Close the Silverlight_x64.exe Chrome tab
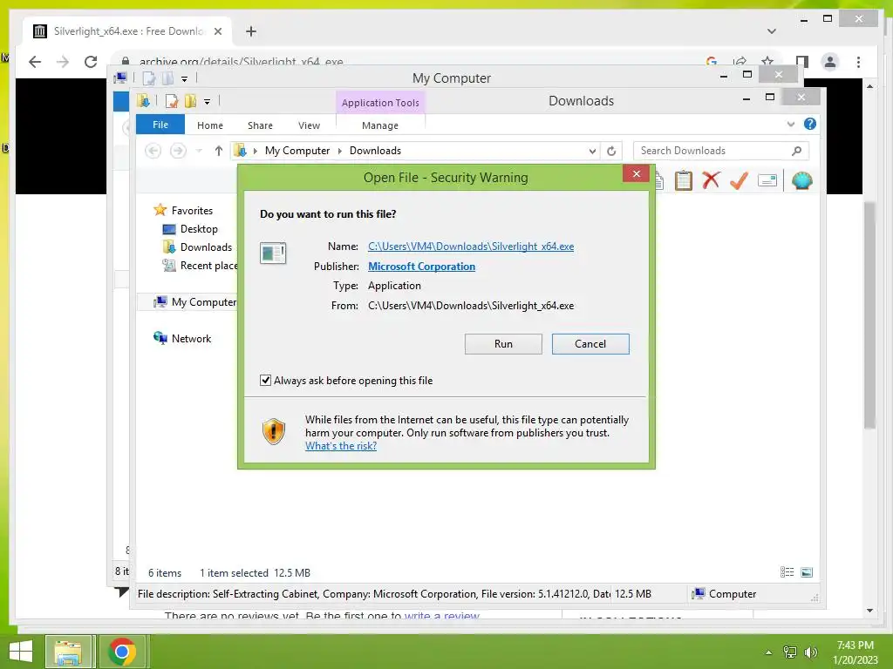The height and width of the screenshot is (669, 893). (x=217, y=31)
